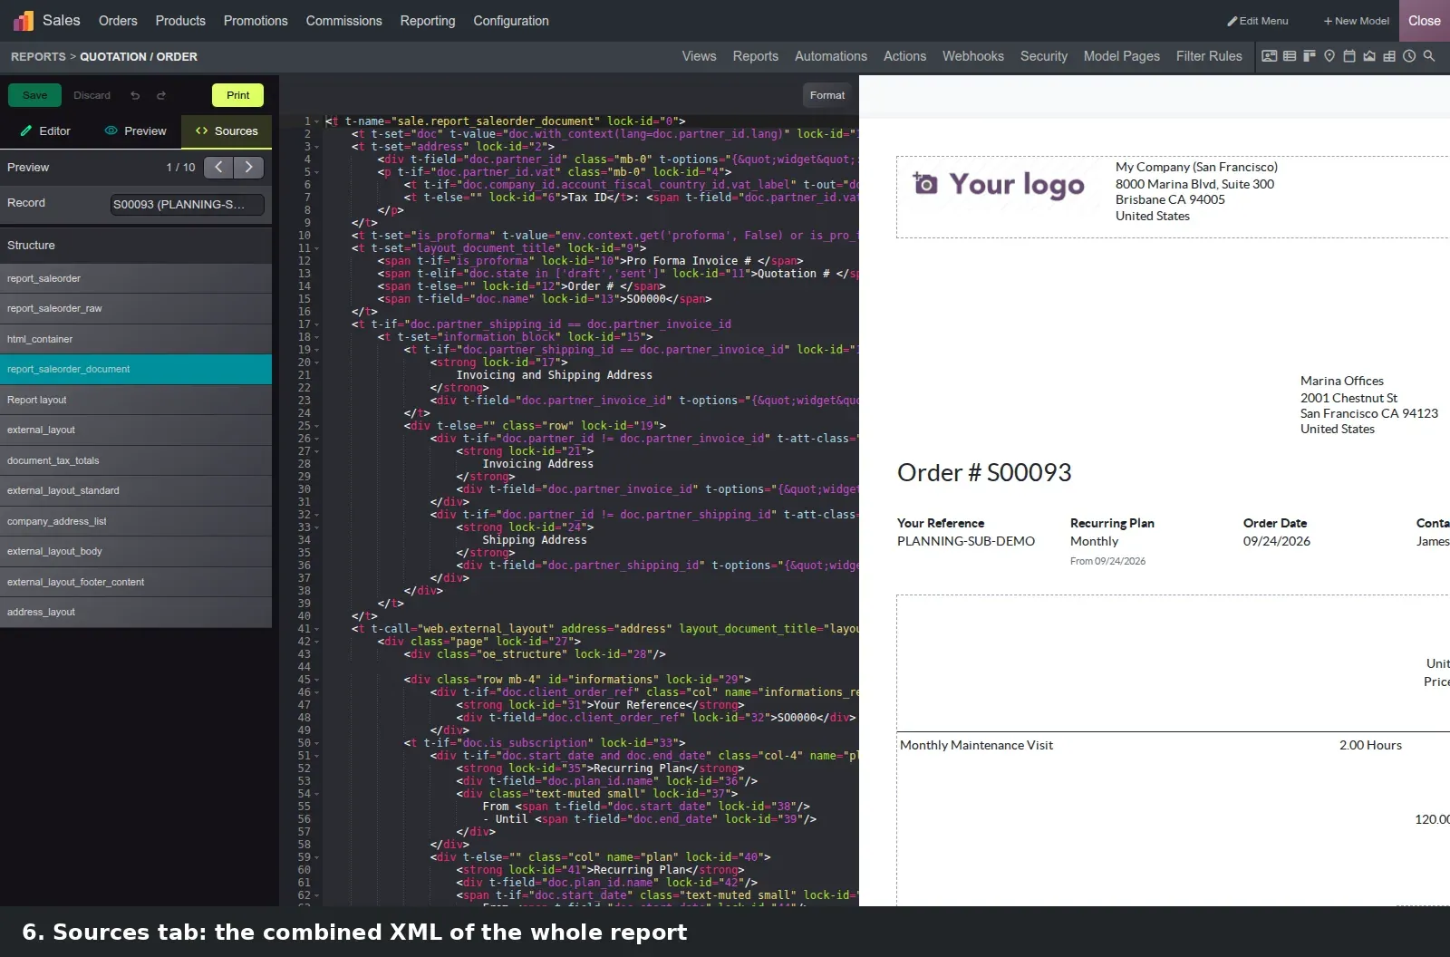Open the Actions section
Viewport: 1450px width, 957px height.
click(904, 56)
